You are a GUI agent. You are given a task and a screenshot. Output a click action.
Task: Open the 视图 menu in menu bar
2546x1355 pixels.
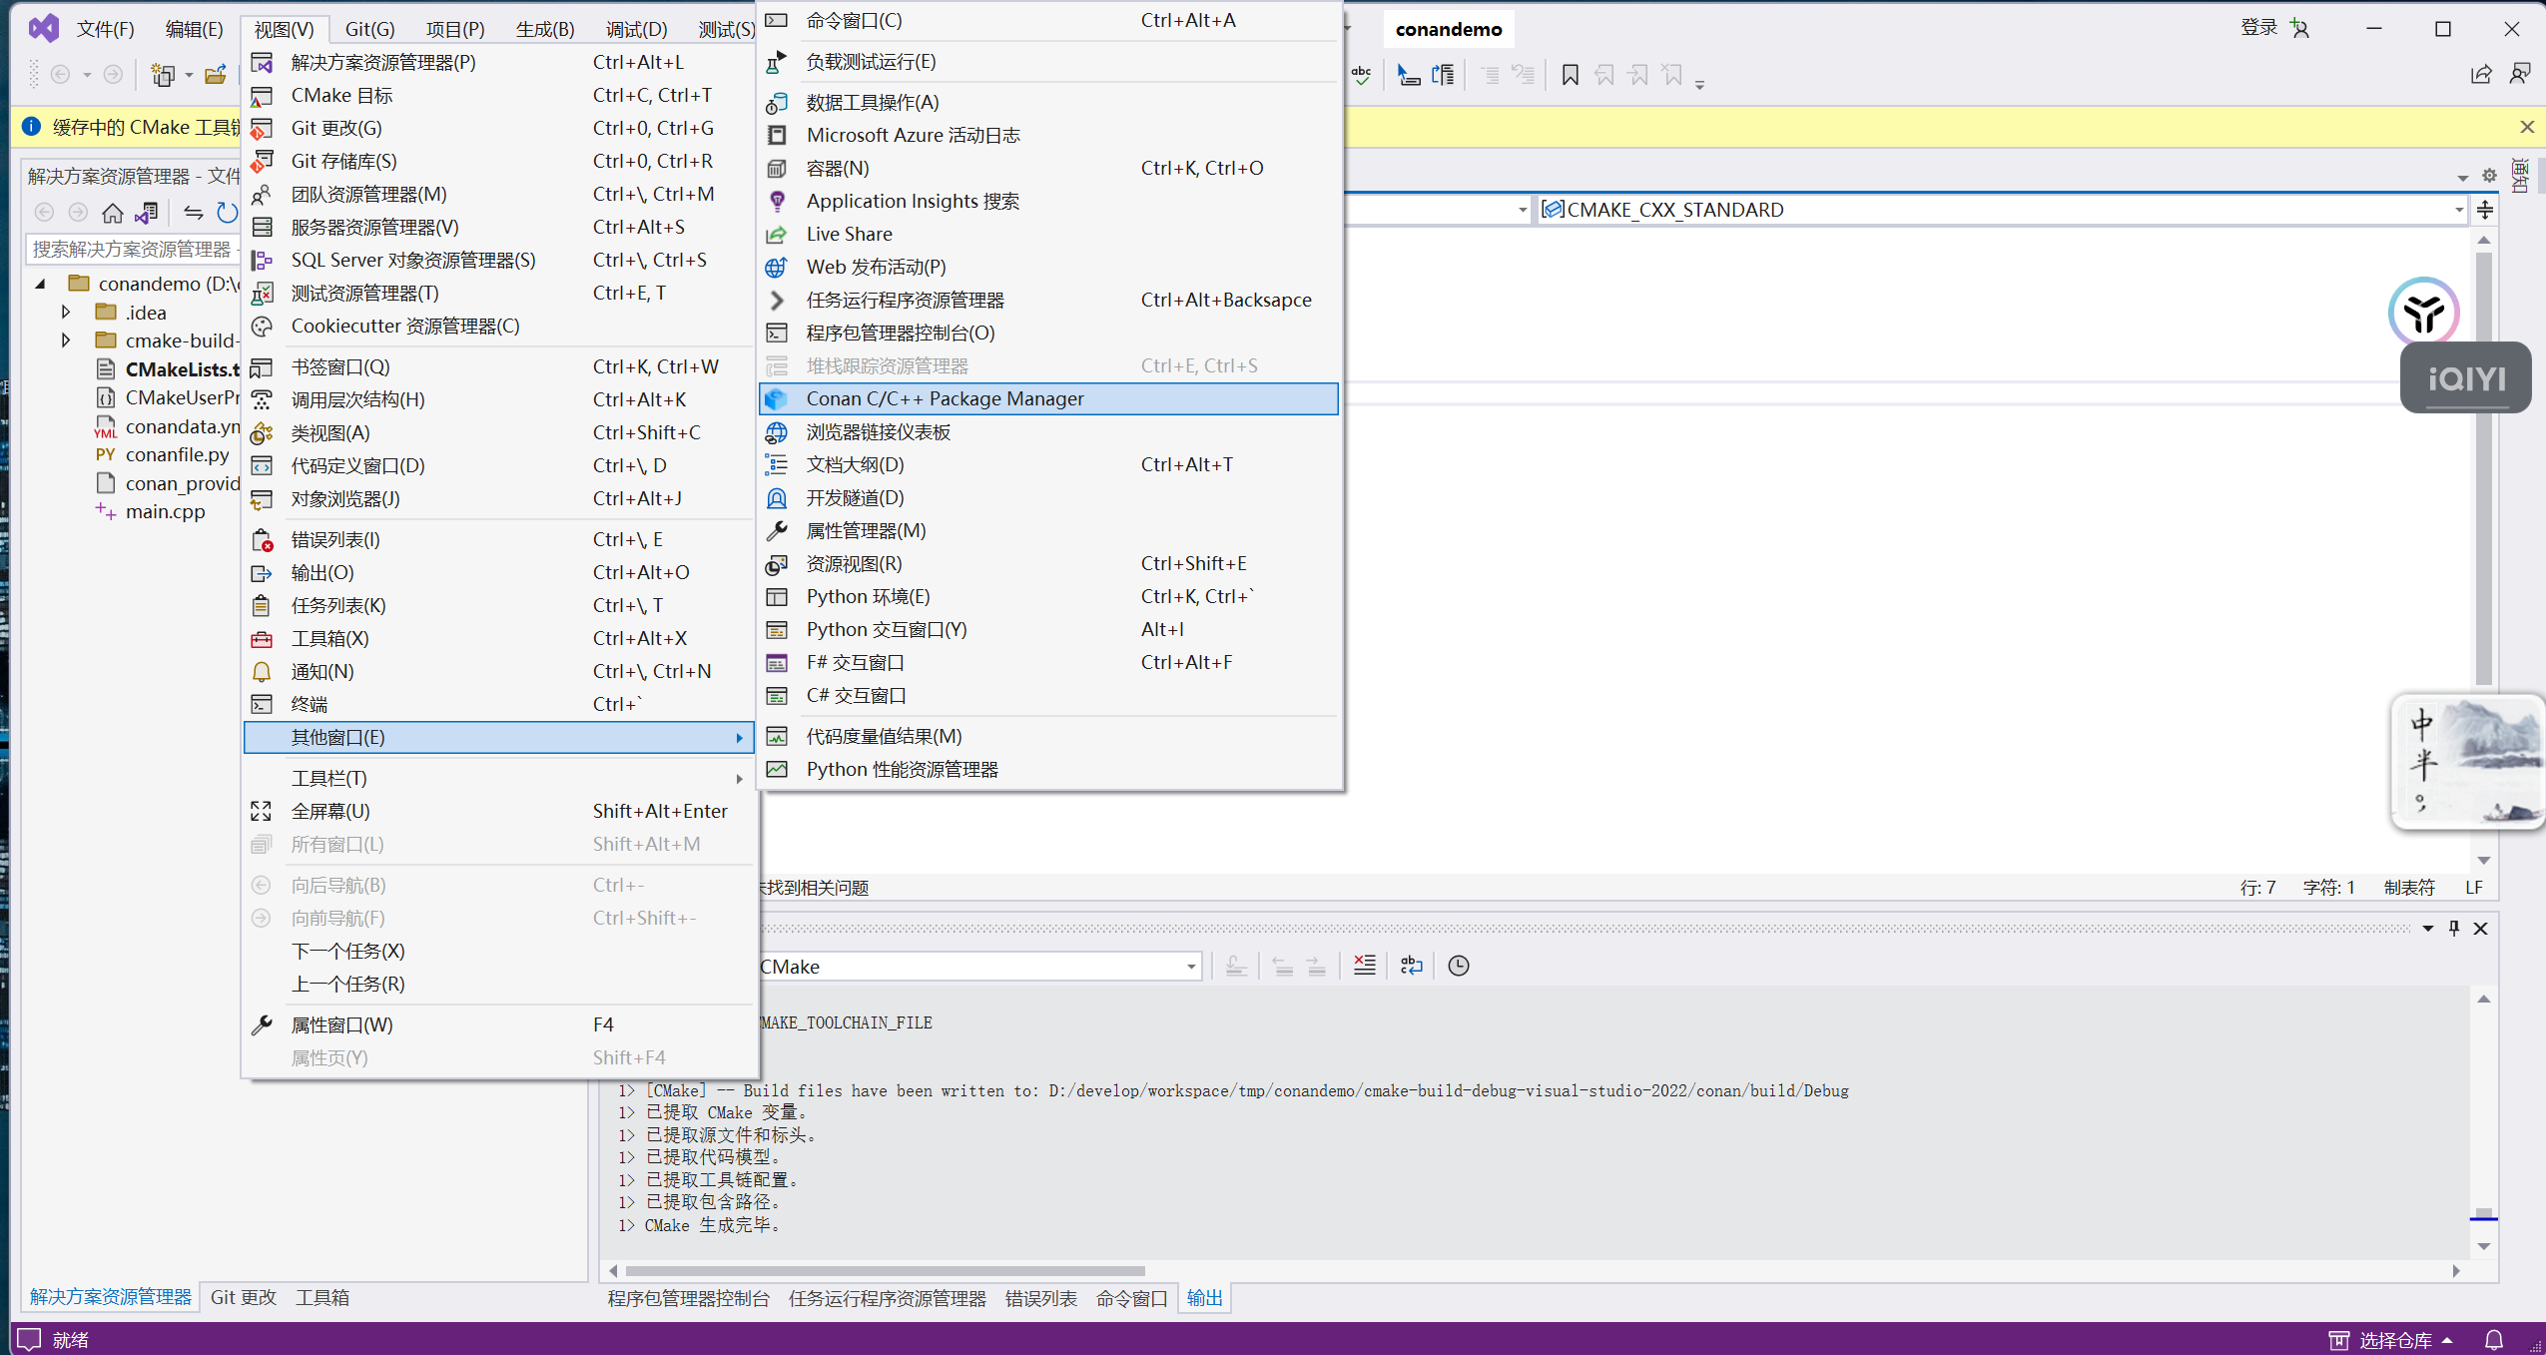[284, 29]
